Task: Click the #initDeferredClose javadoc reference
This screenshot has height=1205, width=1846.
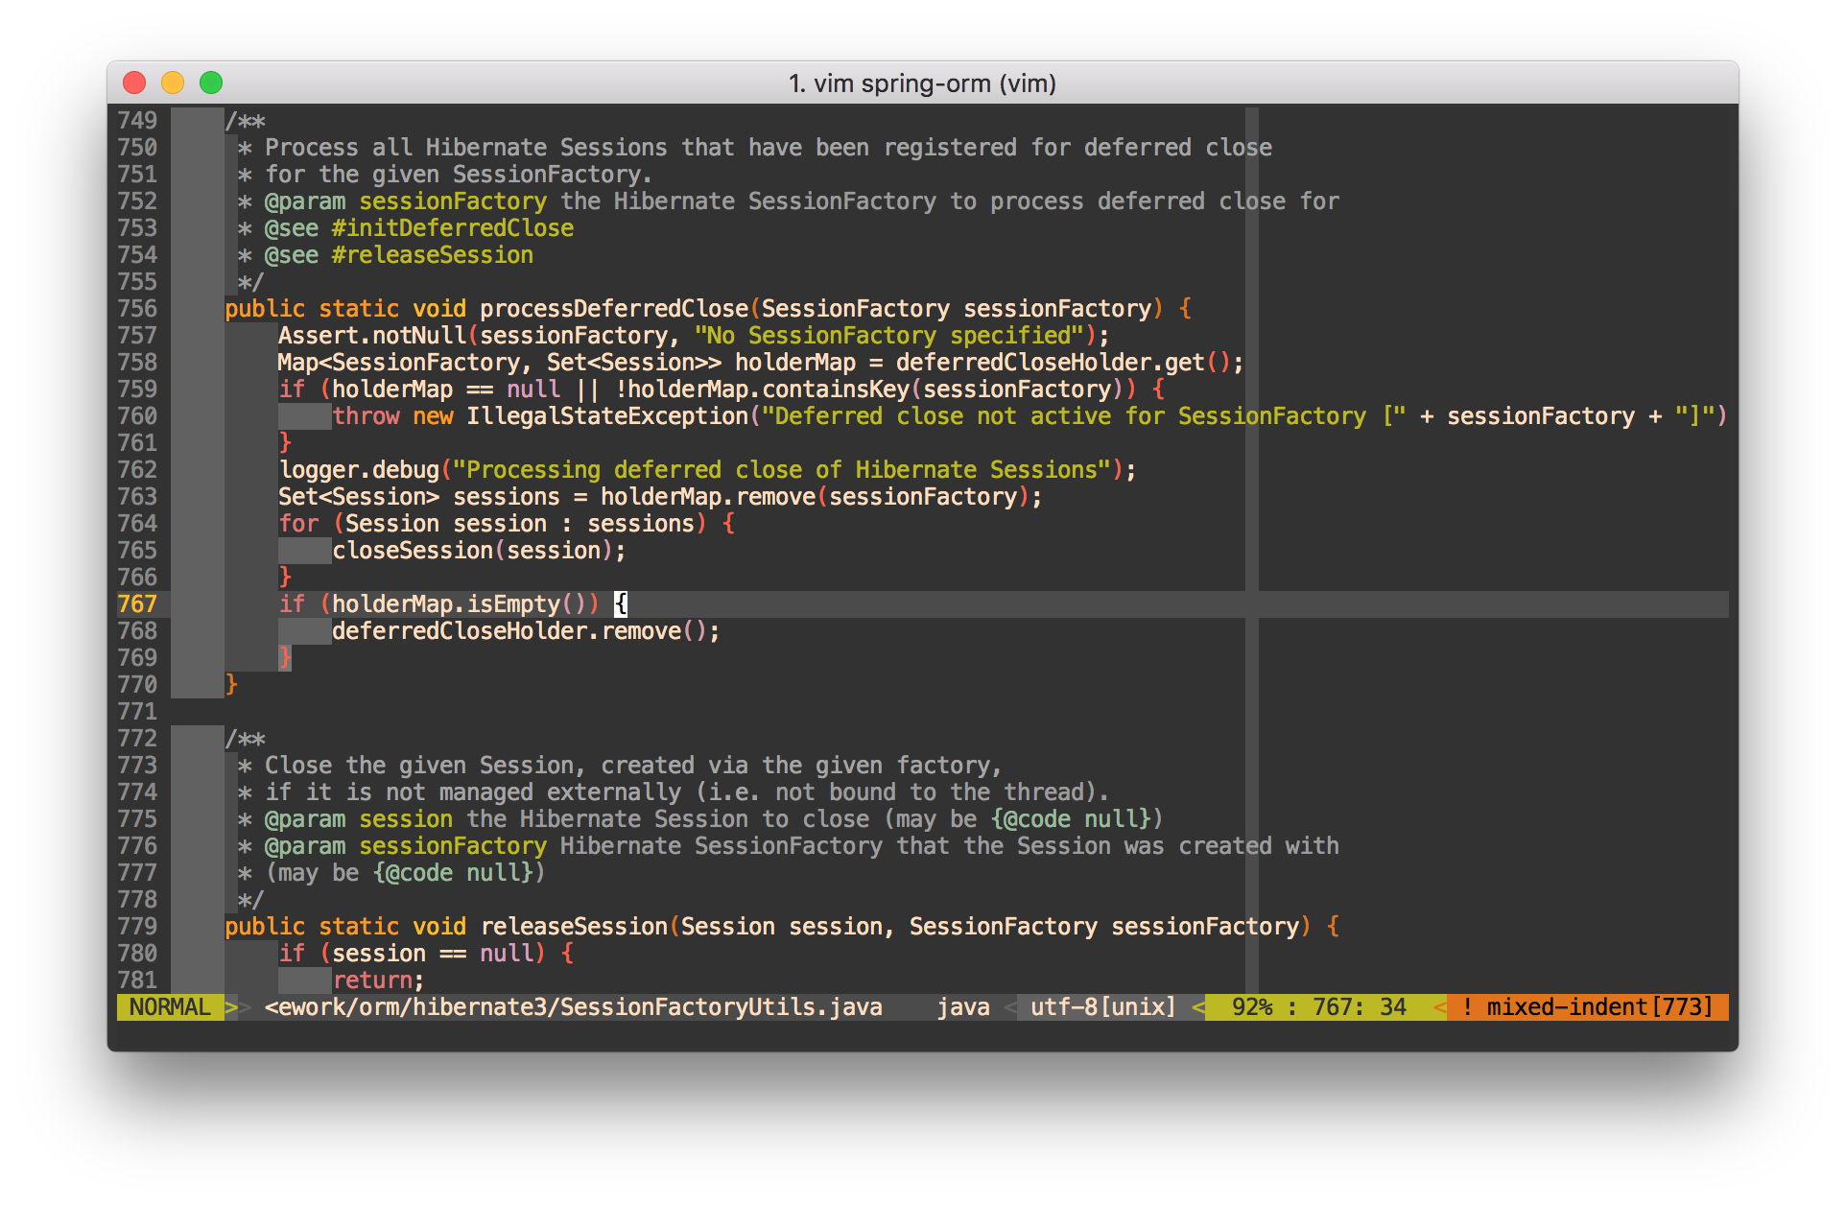Action: coord(452,228)
